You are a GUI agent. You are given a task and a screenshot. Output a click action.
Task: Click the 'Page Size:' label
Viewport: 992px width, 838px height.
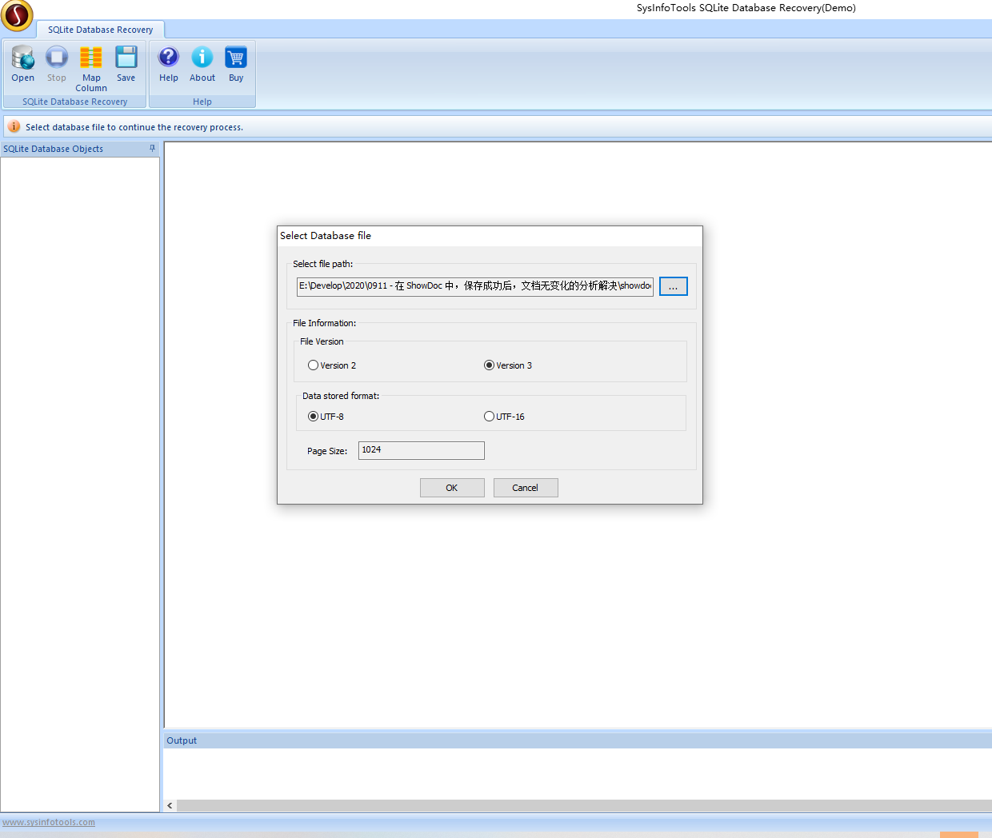tap(327, 451)
